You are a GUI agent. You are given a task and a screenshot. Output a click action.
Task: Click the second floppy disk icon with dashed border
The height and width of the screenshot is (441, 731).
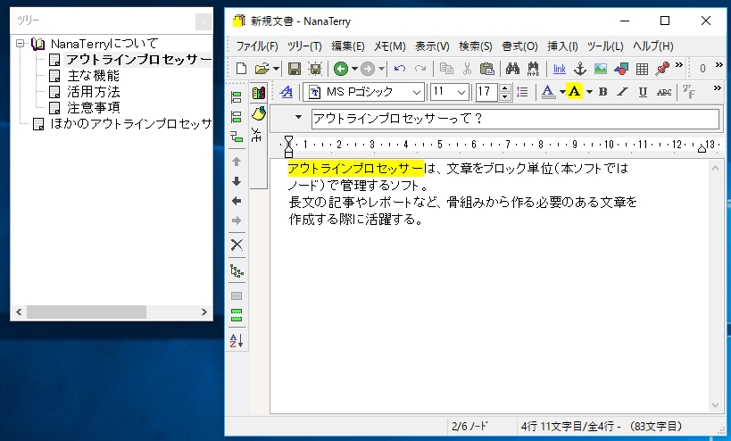click(x=316, y=69)
